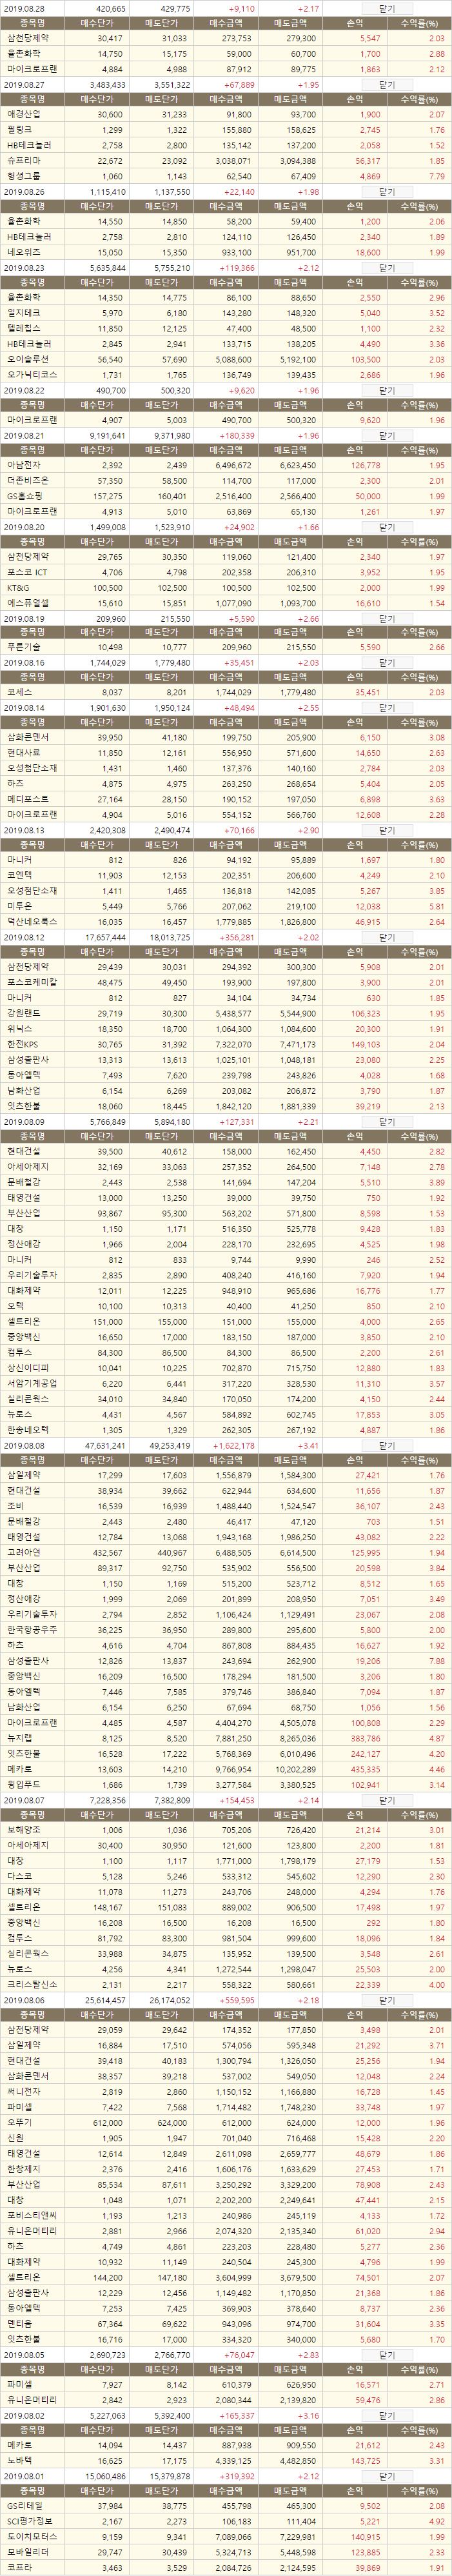Click the 상신이디피 stock name
Screen dimensions: 452x2576
[x=28, y=1368]
